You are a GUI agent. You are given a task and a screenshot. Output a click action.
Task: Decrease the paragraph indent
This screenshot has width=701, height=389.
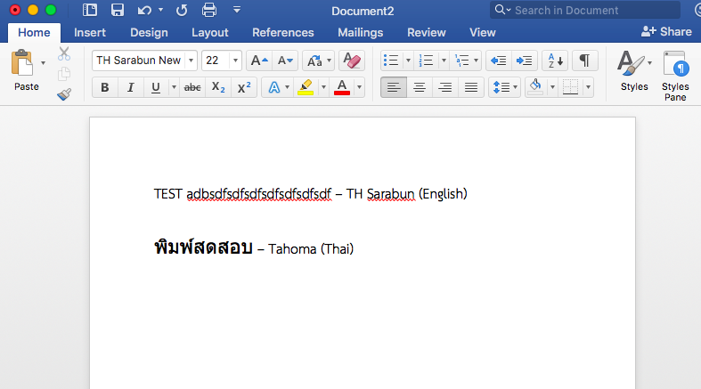498,61
